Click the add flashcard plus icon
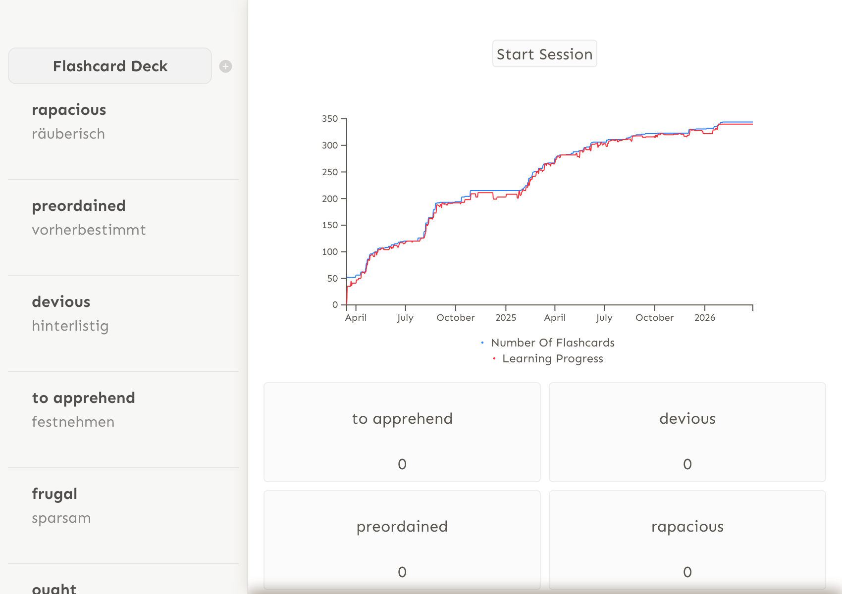This screenshot has height=594, width=842. point(225,66)
